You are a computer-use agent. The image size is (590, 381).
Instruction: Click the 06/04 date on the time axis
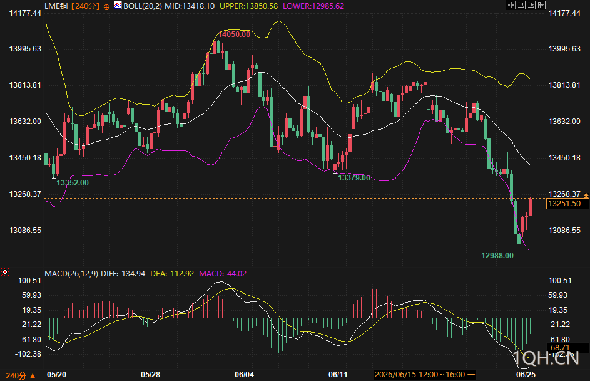tap(244, 375)
